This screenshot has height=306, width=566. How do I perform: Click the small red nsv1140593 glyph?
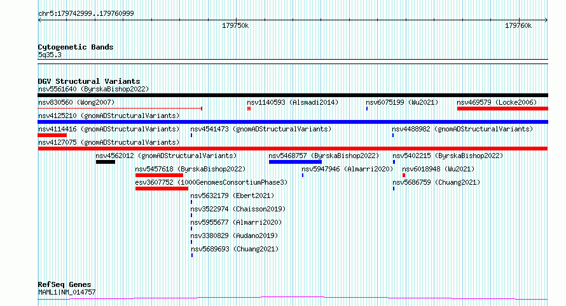[x=249, y=109]
